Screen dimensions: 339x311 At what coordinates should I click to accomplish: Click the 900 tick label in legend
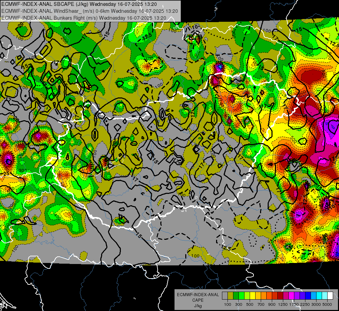point(272,304)
